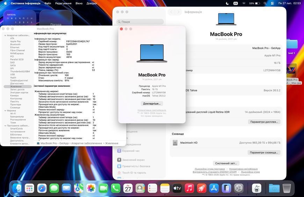Open Finder from the Dock
The height and width of the screenshot is (197, 304).
pos(17,188)
